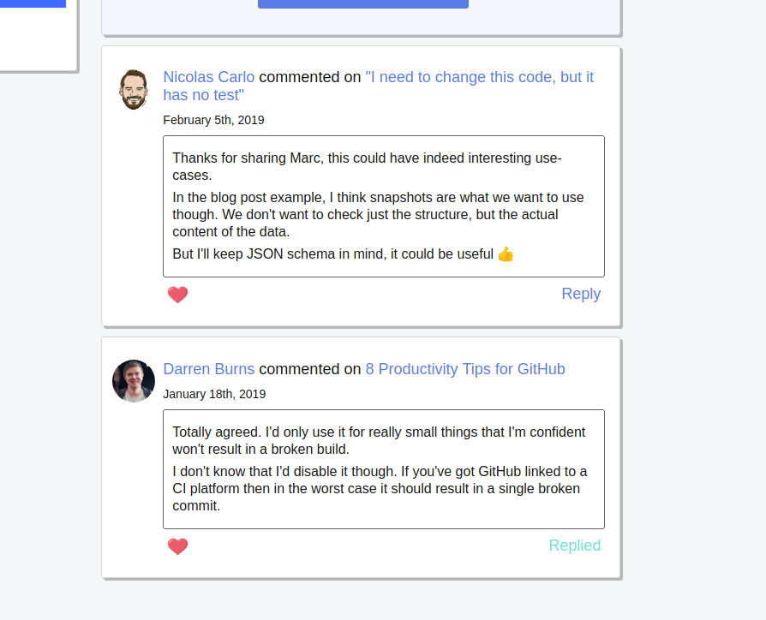The image size is (766, 620).
Task: Reply to Nicolas Carlo's comment
Action: pos(581,294)
